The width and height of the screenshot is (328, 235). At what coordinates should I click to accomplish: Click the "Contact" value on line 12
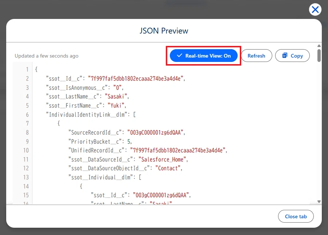tap(168, 168)
